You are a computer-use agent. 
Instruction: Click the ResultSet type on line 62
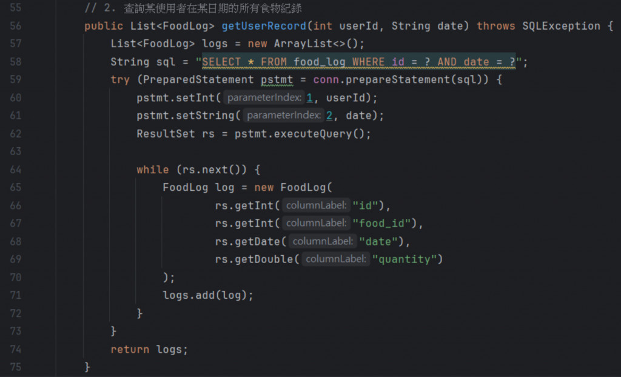coord(166,134)
